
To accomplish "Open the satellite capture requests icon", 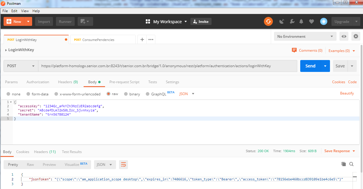I will [282, 21].
